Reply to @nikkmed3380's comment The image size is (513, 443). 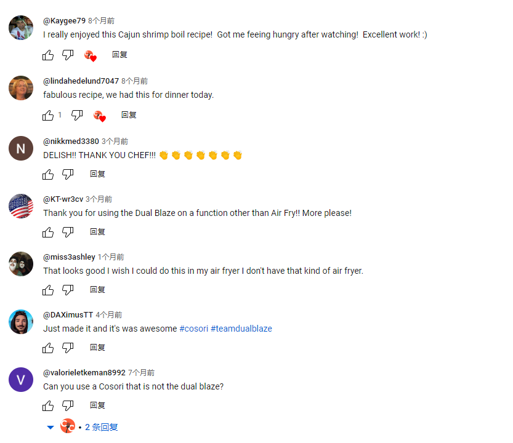pos(97,174)
